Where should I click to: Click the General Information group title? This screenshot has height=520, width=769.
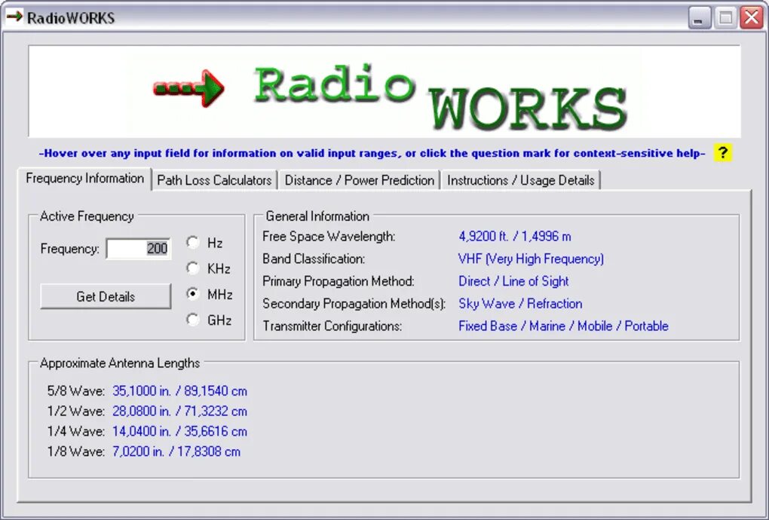click(317, 216)
